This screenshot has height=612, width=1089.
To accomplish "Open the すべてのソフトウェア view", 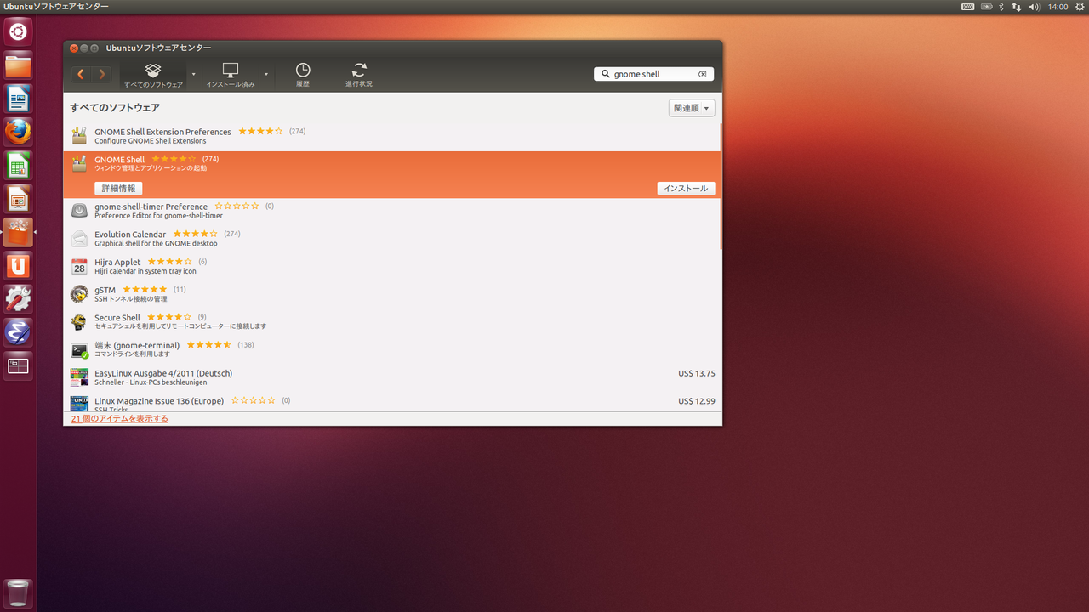I will pos(153,75).
